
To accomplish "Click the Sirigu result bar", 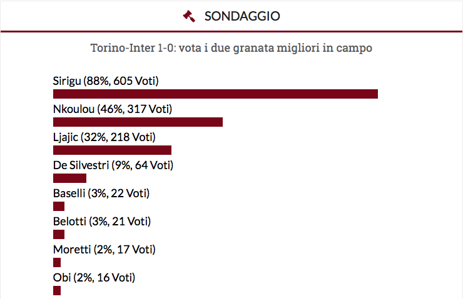I will point(215,94).
